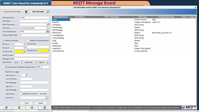Click Create New iOVariable button

(x=12, y=12)
